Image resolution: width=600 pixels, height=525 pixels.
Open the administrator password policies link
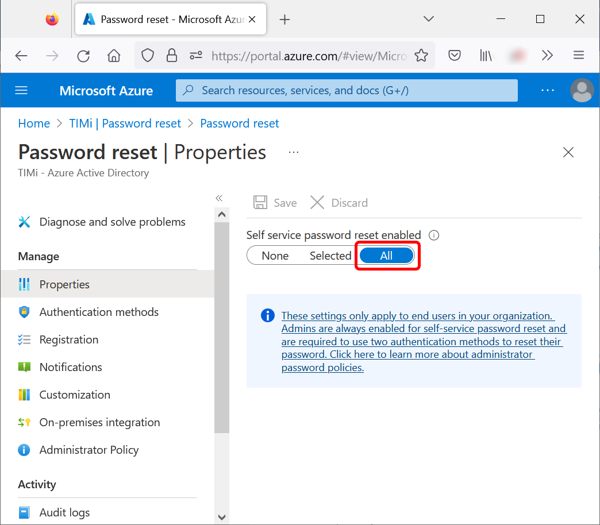tap(424, 341)
